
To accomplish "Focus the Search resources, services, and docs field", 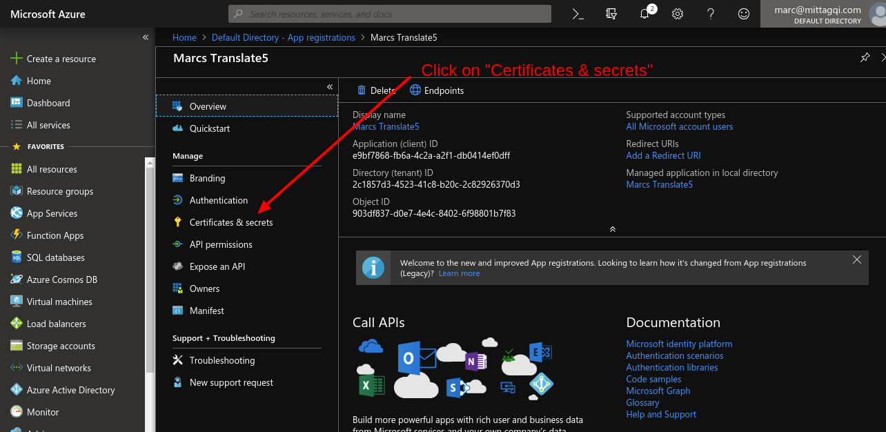I will tap(390, 14).
